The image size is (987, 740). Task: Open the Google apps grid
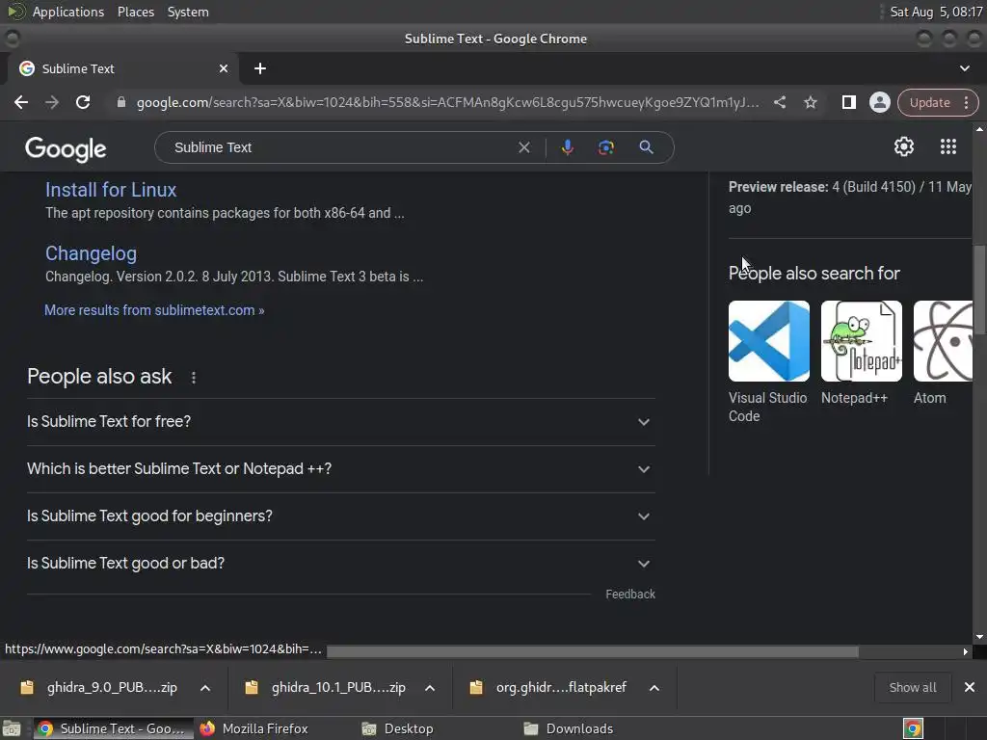(x=948, y=146)
